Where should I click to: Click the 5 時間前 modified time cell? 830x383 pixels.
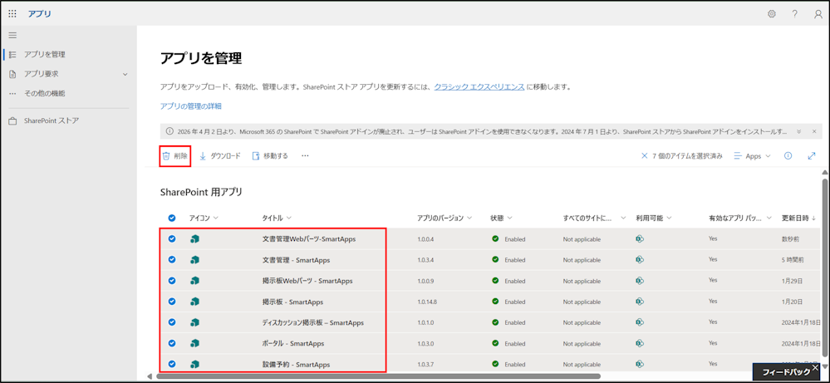[x=793, y=260]
